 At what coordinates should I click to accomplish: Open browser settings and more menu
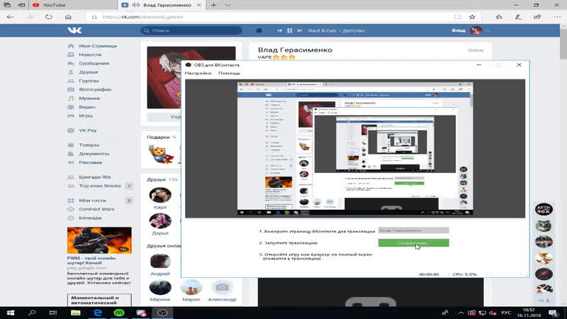[557, 17]
